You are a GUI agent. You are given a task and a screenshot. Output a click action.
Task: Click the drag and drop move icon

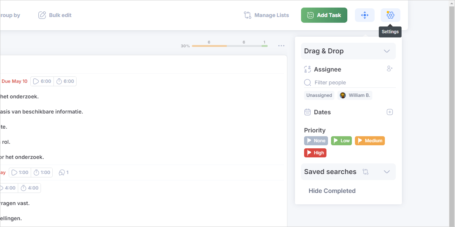[x=364, y=15]
